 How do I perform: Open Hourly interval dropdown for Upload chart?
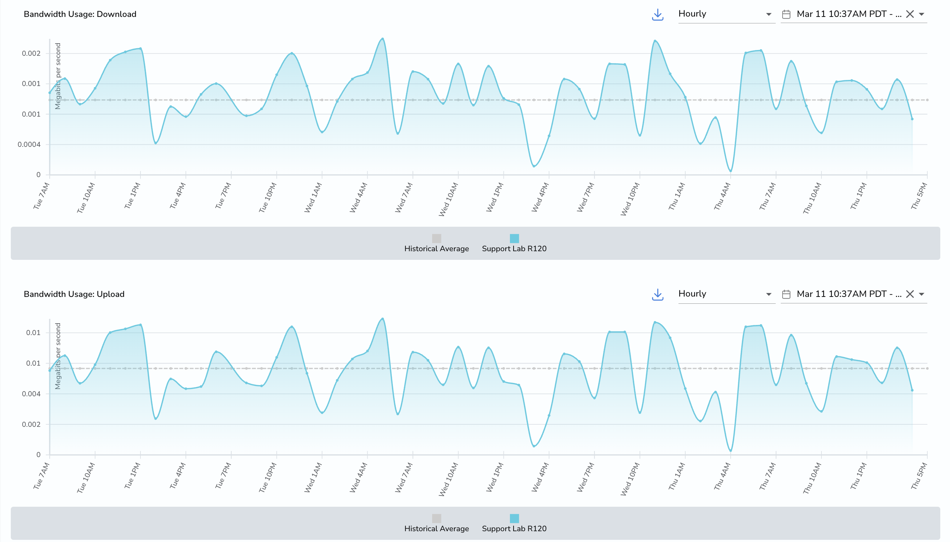click(x=726, y=294)
